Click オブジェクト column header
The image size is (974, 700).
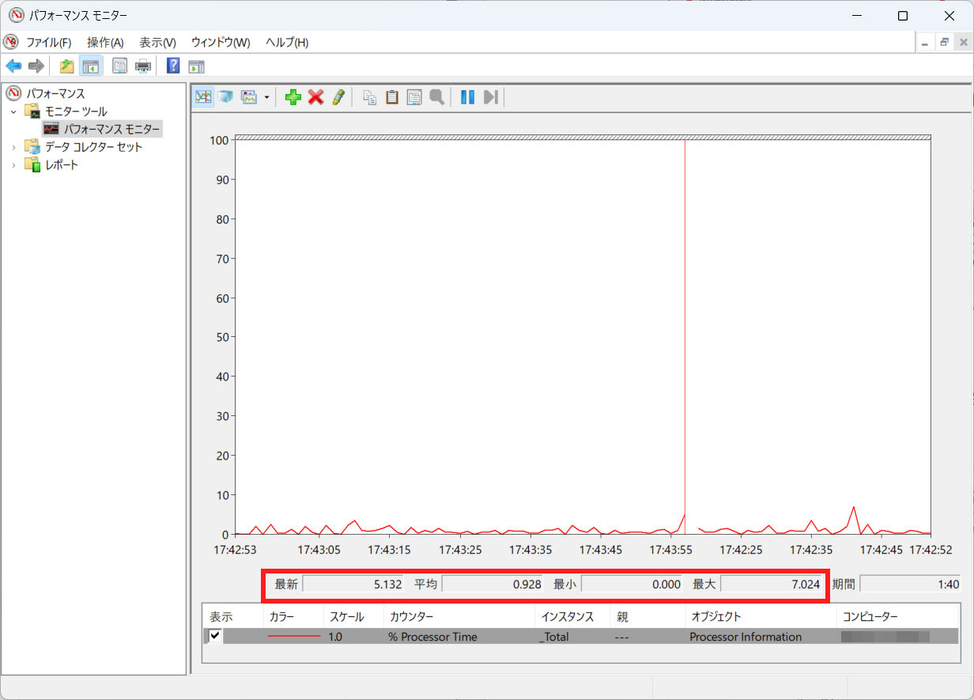coord(716,616)
